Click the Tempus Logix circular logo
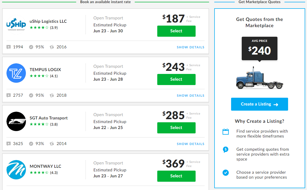 click(16, 73)
